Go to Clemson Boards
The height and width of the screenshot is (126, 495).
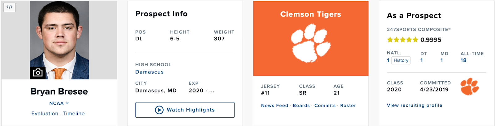[x=301, y=106]
